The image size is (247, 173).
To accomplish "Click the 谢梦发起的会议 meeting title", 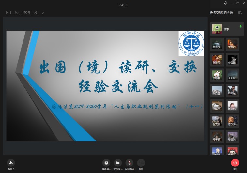I will click(222, 13).
